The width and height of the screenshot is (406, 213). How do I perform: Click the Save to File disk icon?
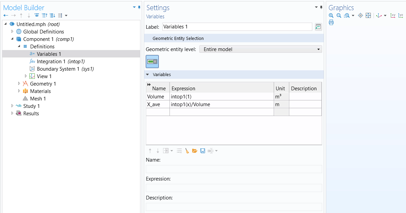point(202,151)
